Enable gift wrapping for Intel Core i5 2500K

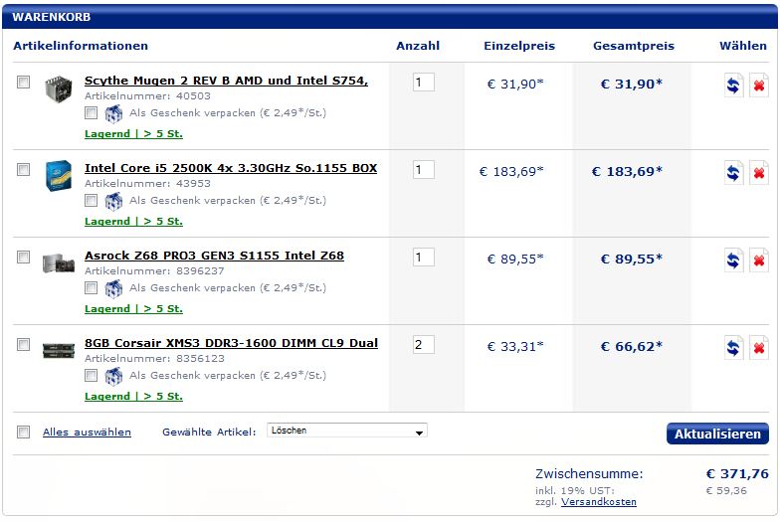[91, 201]
